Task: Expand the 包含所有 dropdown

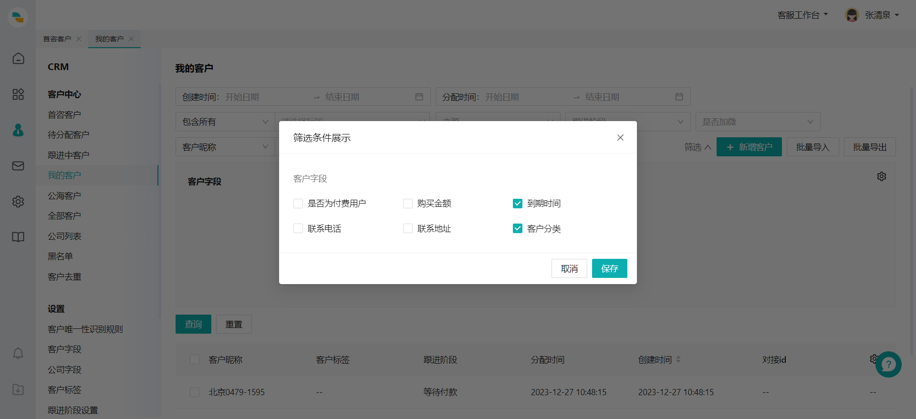Action: 225,122
